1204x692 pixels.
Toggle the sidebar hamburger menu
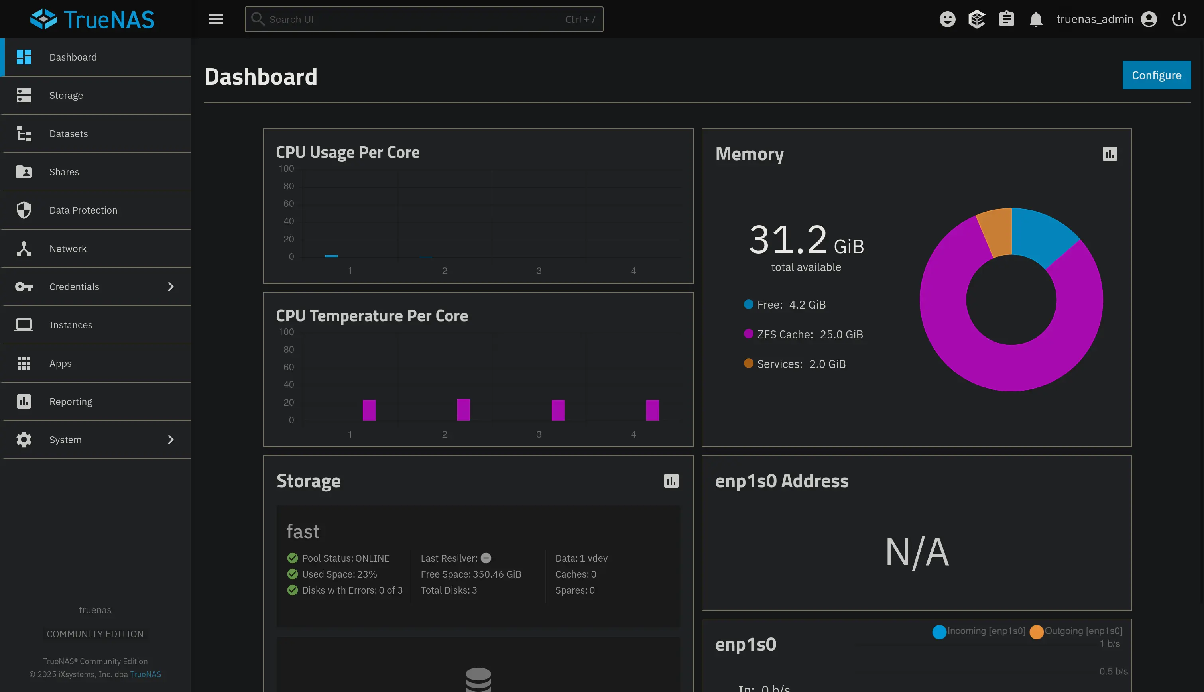[x=216, y=19]
